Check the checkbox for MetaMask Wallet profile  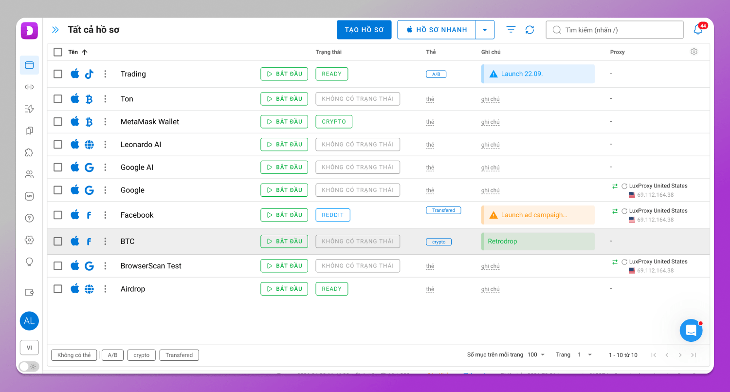(58, 122)
